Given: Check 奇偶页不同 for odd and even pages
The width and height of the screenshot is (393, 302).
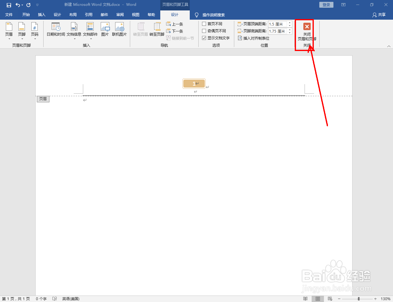Looking at the screenshot, I should click(204, 31).
